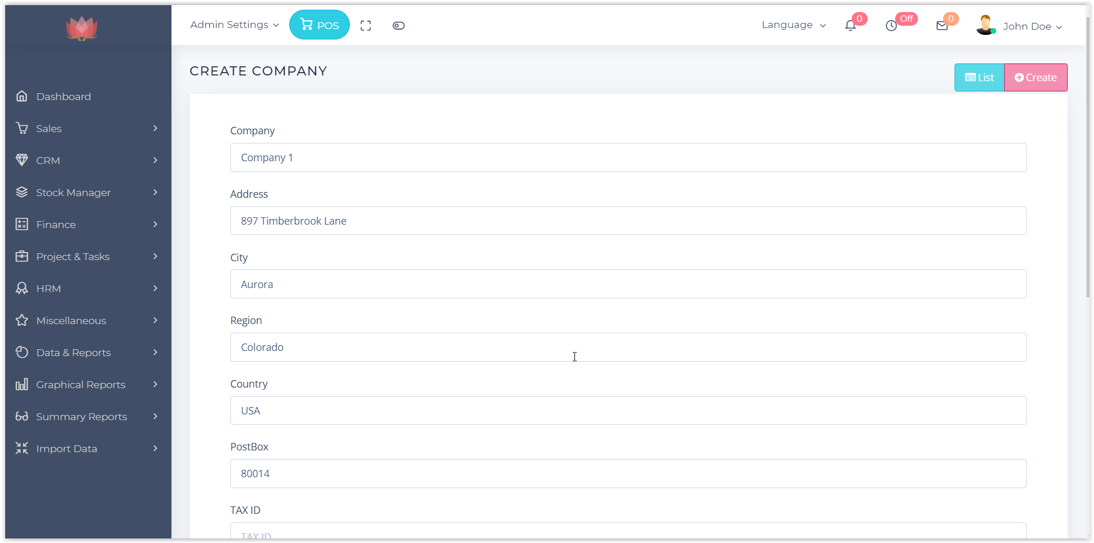Screen dimensions: 1094x543
Task: Select Project & Tasks in the sidebar
Action: (x=88, y=256)
